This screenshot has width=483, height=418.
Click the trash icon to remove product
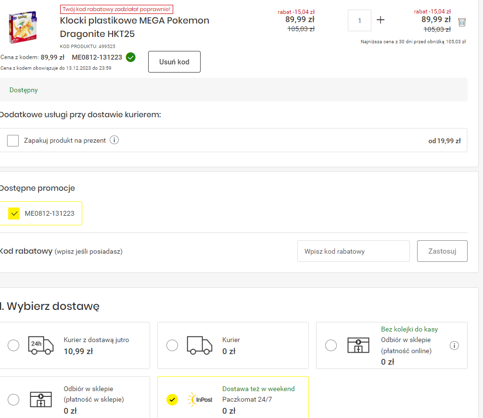point(462,22)
